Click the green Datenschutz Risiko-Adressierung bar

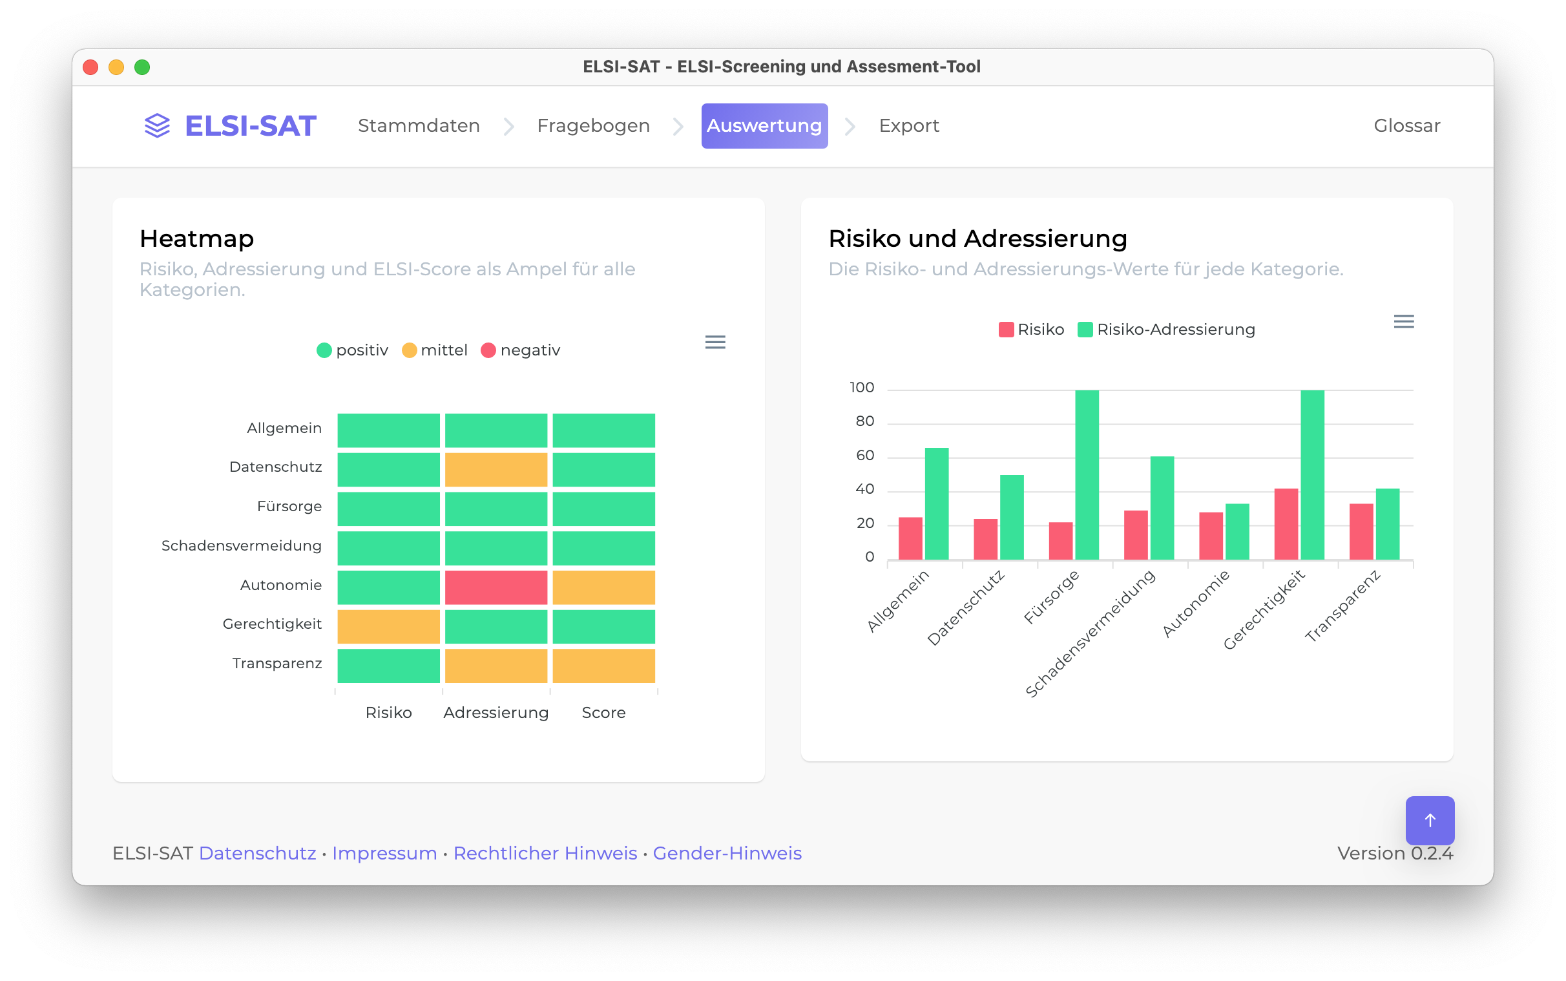(x=1012, y=517)
